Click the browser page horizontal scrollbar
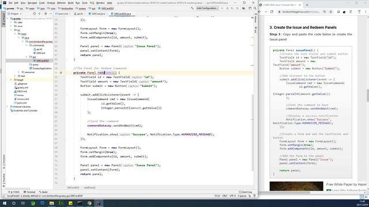Image resolution: width=369 pixels, height=207 pixels. 284,193
